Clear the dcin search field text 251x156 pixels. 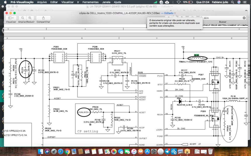tap(244, 18)
